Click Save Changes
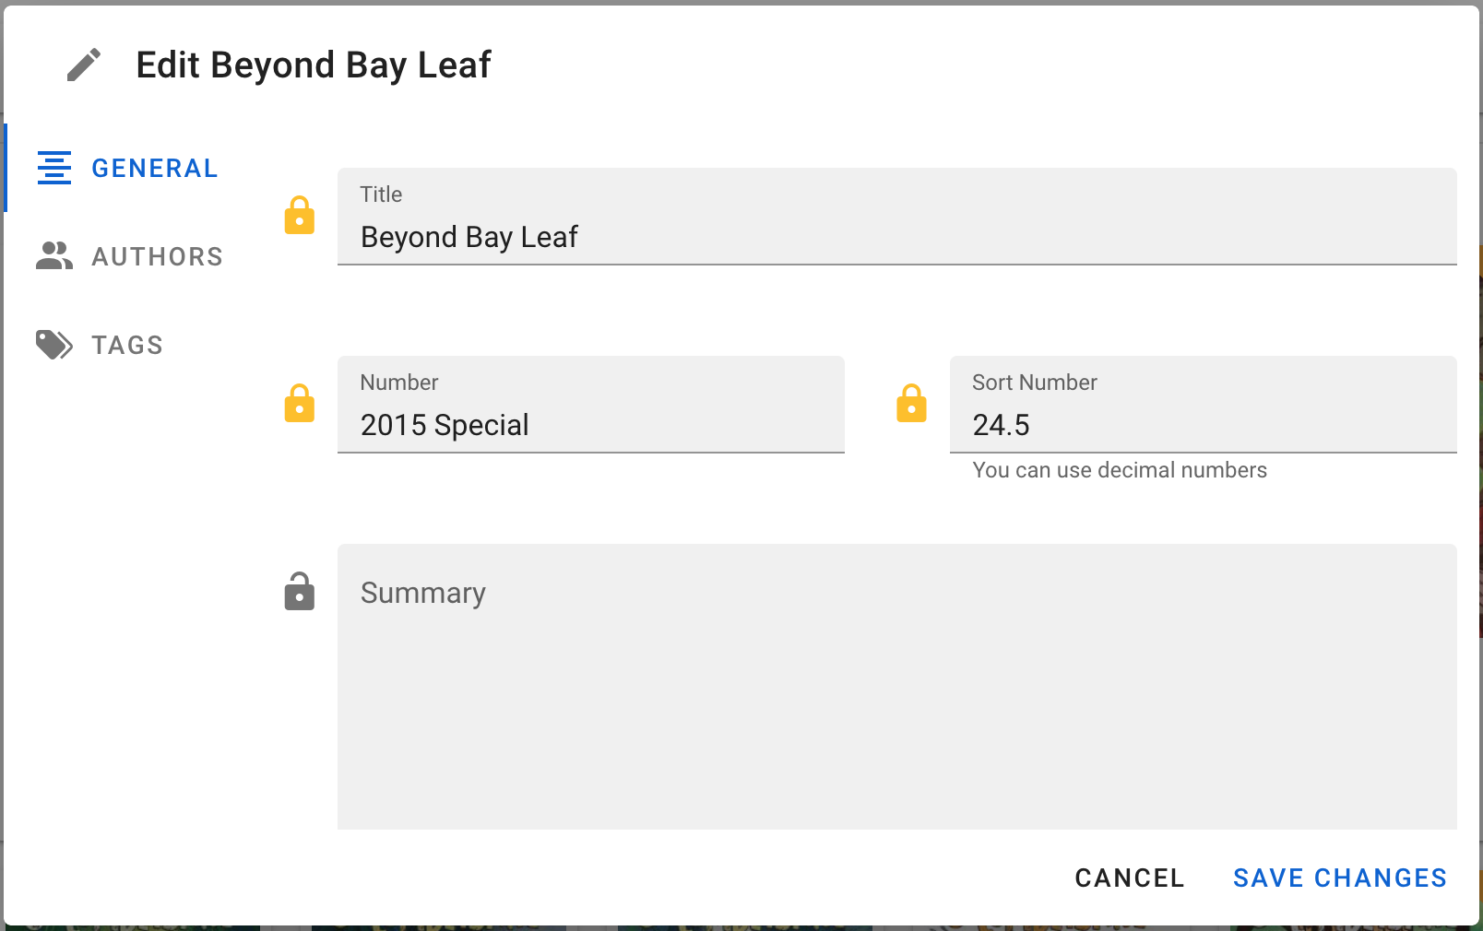The width and height of the screenshot is (1483, 931). tap(1339, 878)
